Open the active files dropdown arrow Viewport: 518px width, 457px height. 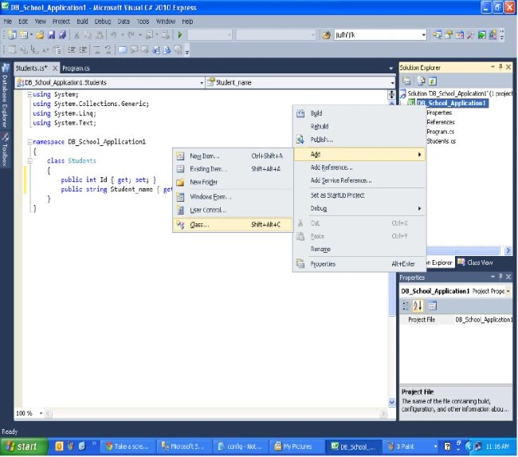[391, 69]
